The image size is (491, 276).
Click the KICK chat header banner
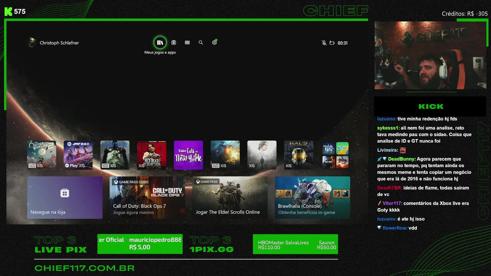(x=430, y=106)
